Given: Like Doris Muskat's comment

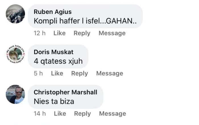Looking at the screenshot, I should click(57, 73).
